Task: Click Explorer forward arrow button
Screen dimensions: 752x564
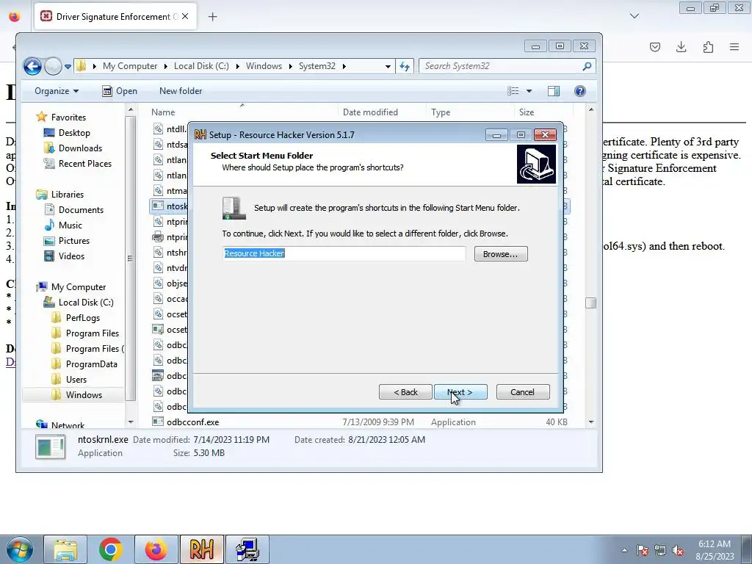Action: pyautogui.click(x=53, y=66)
